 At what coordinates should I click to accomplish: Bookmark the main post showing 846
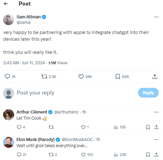(122, 76)
